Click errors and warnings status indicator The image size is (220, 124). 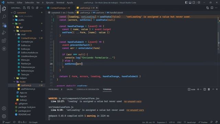[22, 122]
